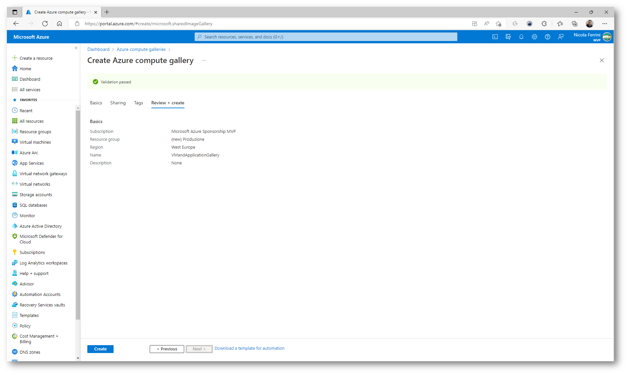Click the browser address bar URL
The image size is (628, 375).
point(148,24)
